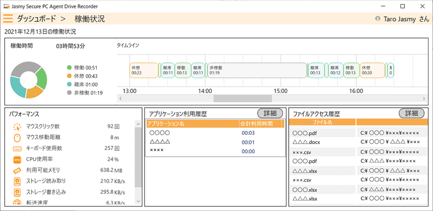Click the Taro Jasmy user avatar icon
433x211 pixels.
tap(378, 19)
